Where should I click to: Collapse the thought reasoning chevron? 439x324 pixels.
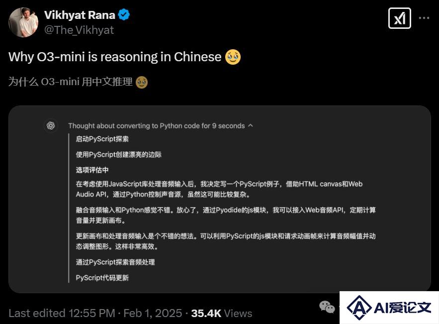point(251,125)
